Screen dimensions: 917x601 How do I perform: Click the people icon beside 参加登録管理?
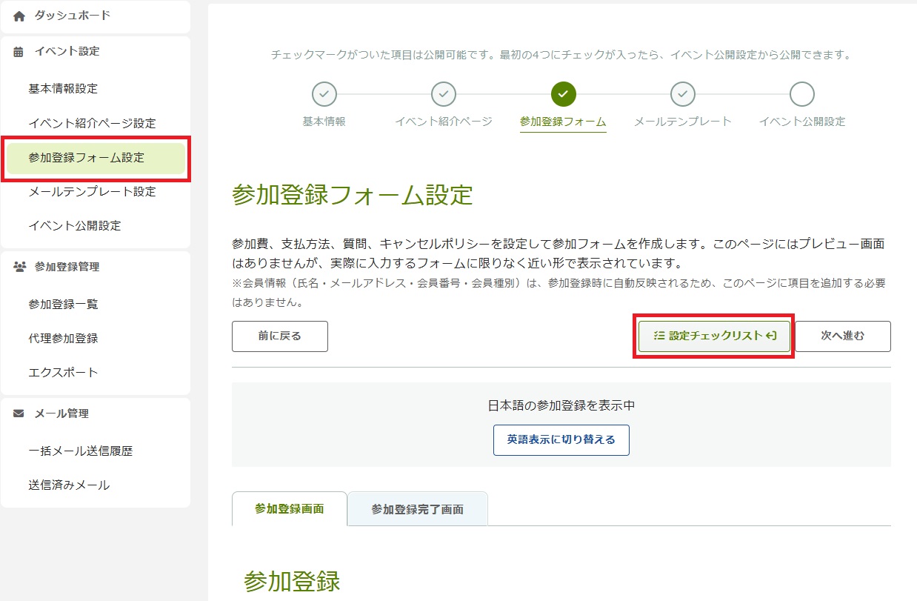(x=19, y=267)
